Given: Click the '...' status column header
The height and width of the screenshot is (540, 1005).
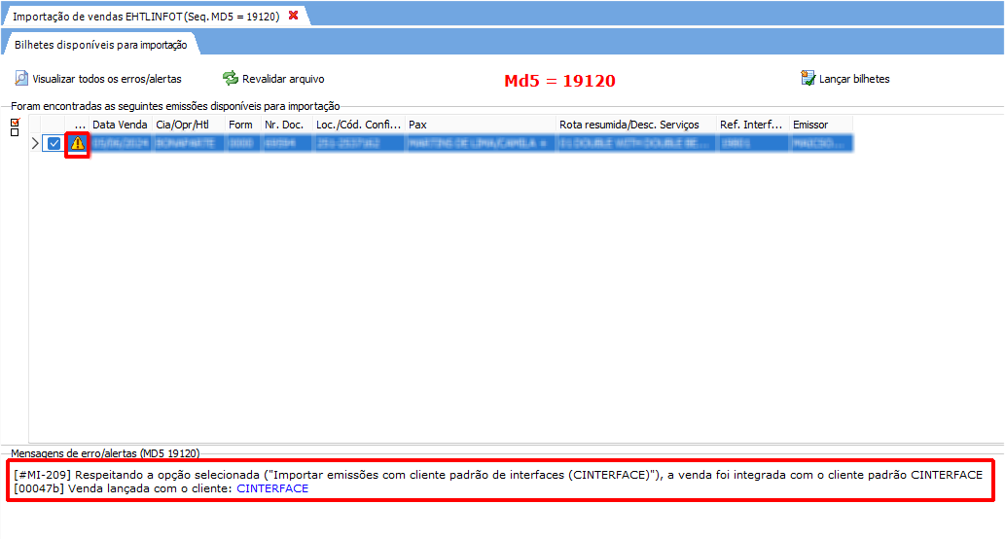Looking at the screenshot, I should (78, 125).
